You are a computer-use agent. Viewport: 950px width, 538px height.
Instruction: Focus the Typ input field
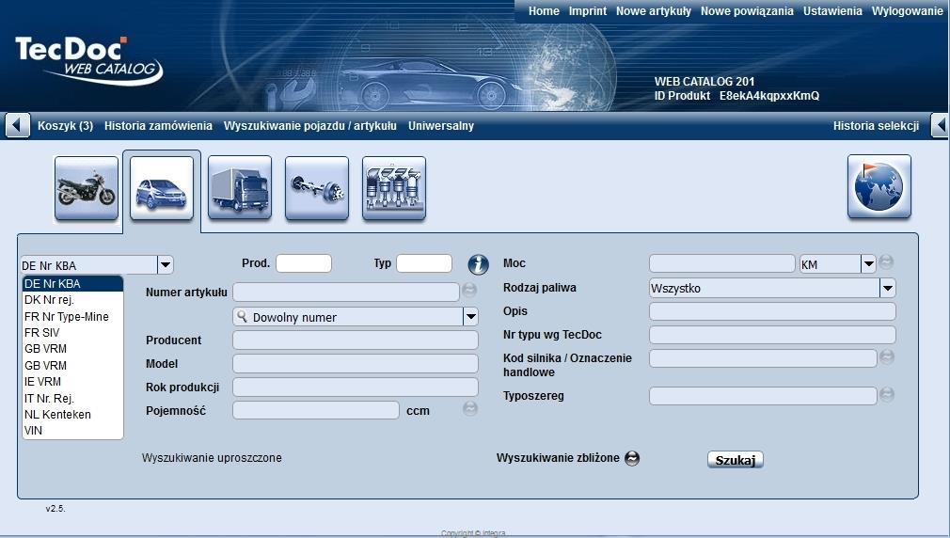[424, 263]
